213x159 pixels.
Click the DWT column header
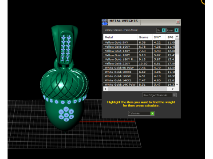[159, 37]
